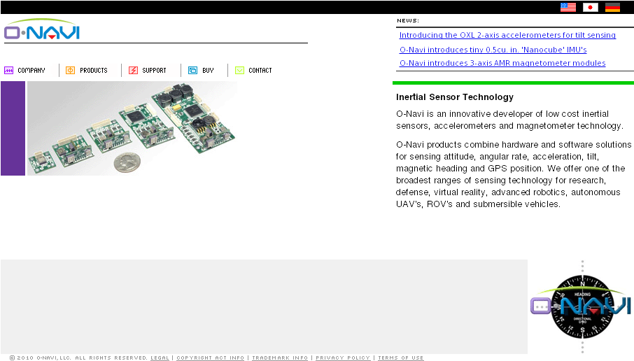Viewport: 634px width, 361px height.
Task: Open the PRODUCTS menu item
Action: [x=94, y=71]
